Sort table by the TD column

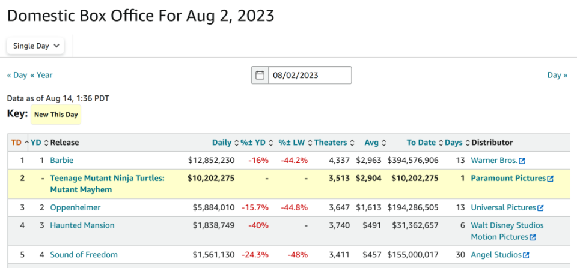click(17, 143)
